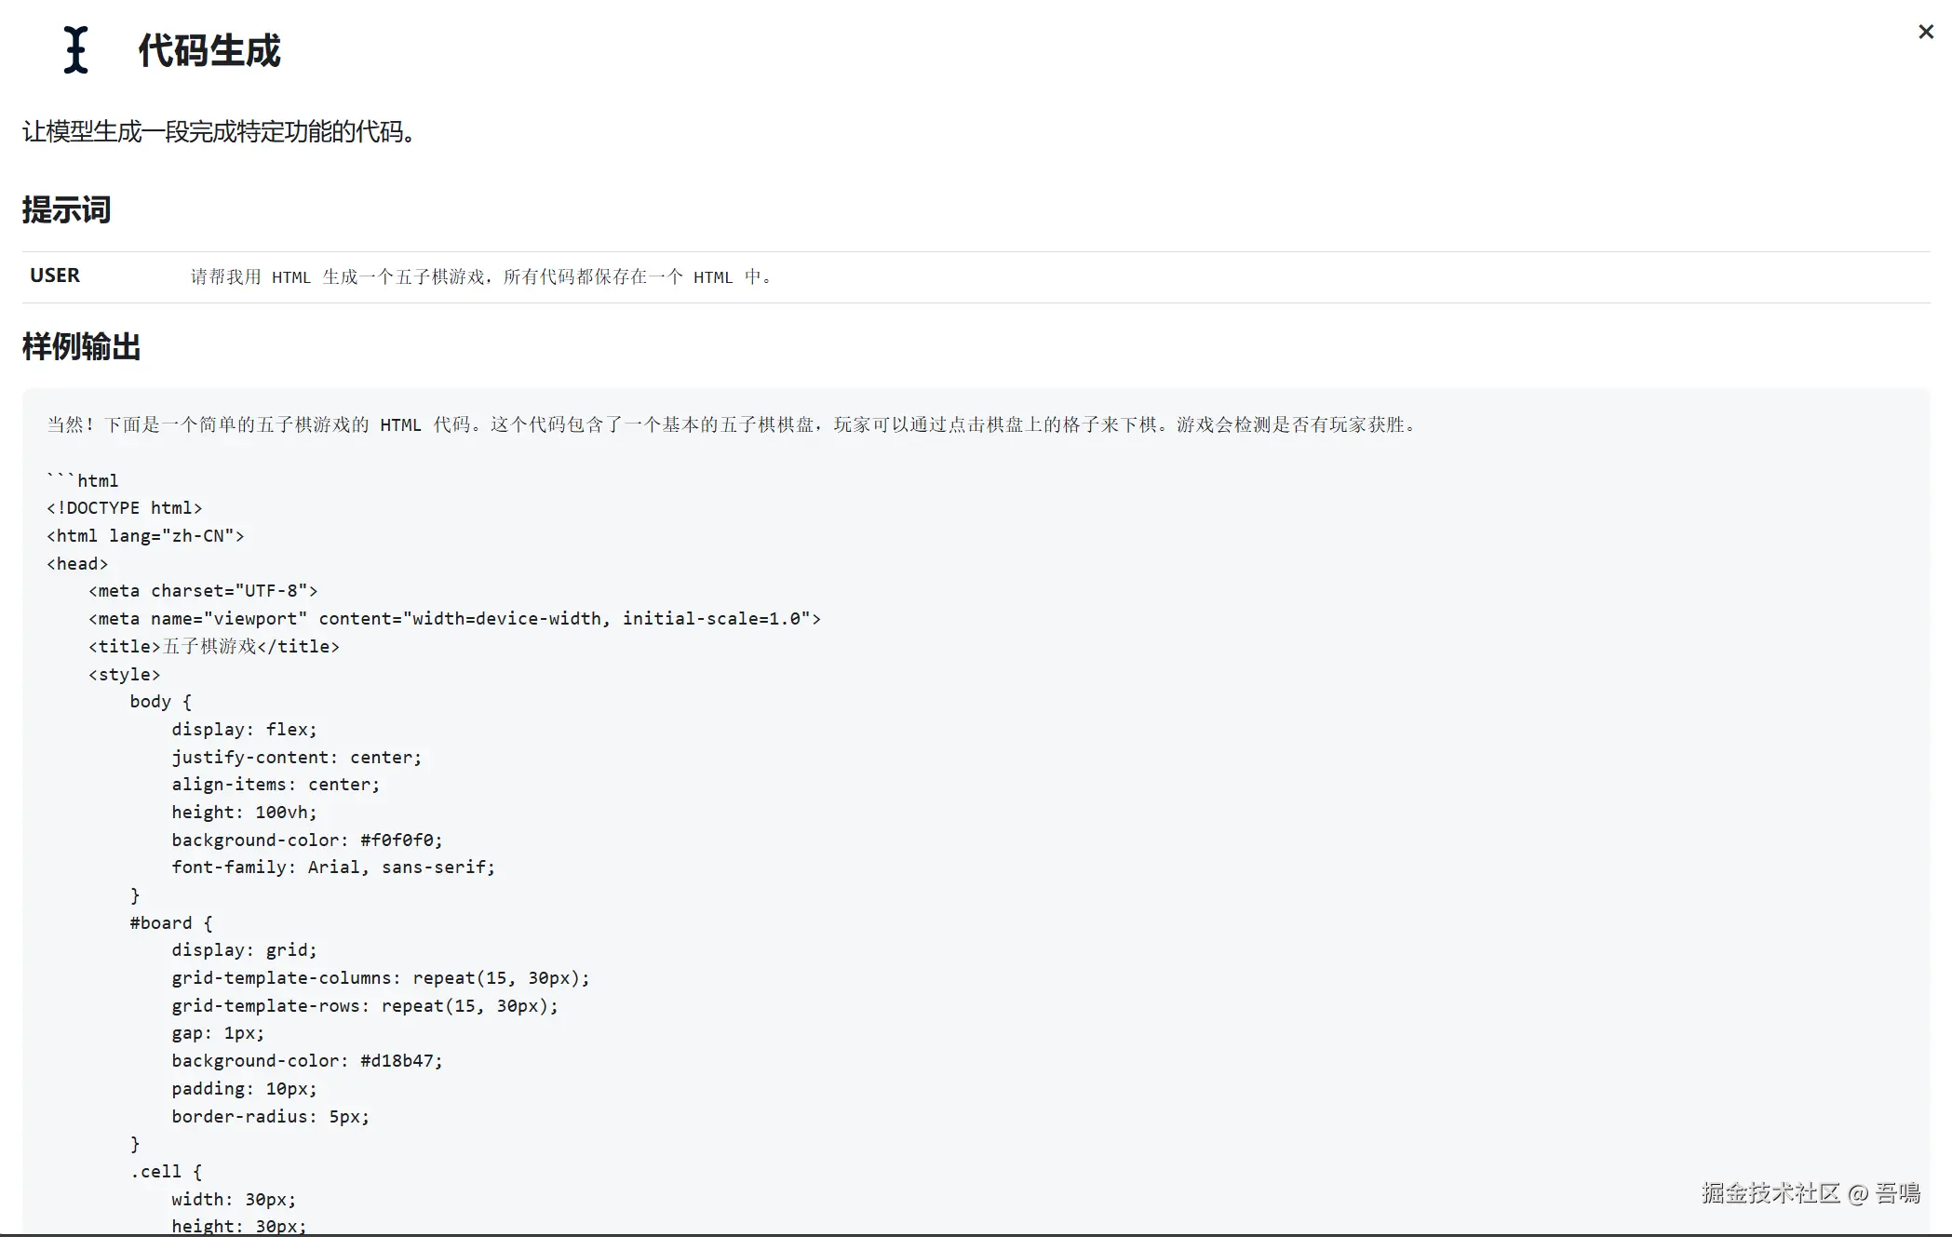Click the code generation cursor icon
Screen dimensions: 1952x1237
76,50
